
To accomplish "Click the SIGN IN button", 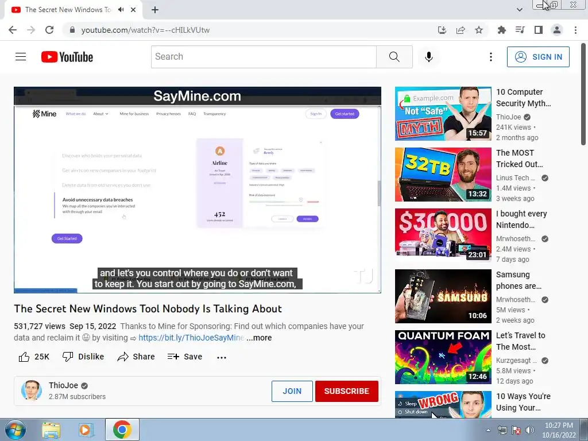I will click(x=538, y=57).
